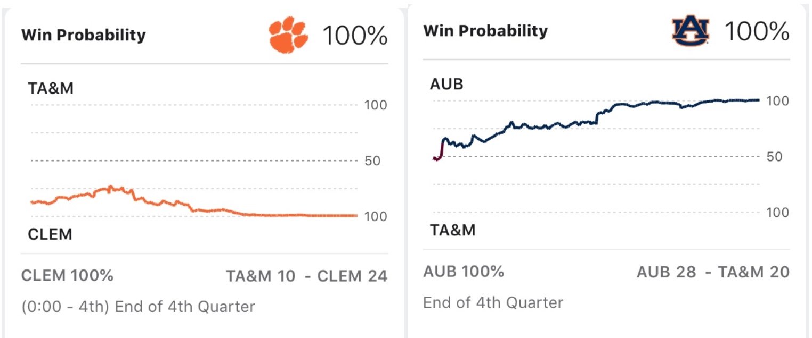
Task: Click the 100% figure beside the Clemson logo
Action: click(x=355, y=36)
